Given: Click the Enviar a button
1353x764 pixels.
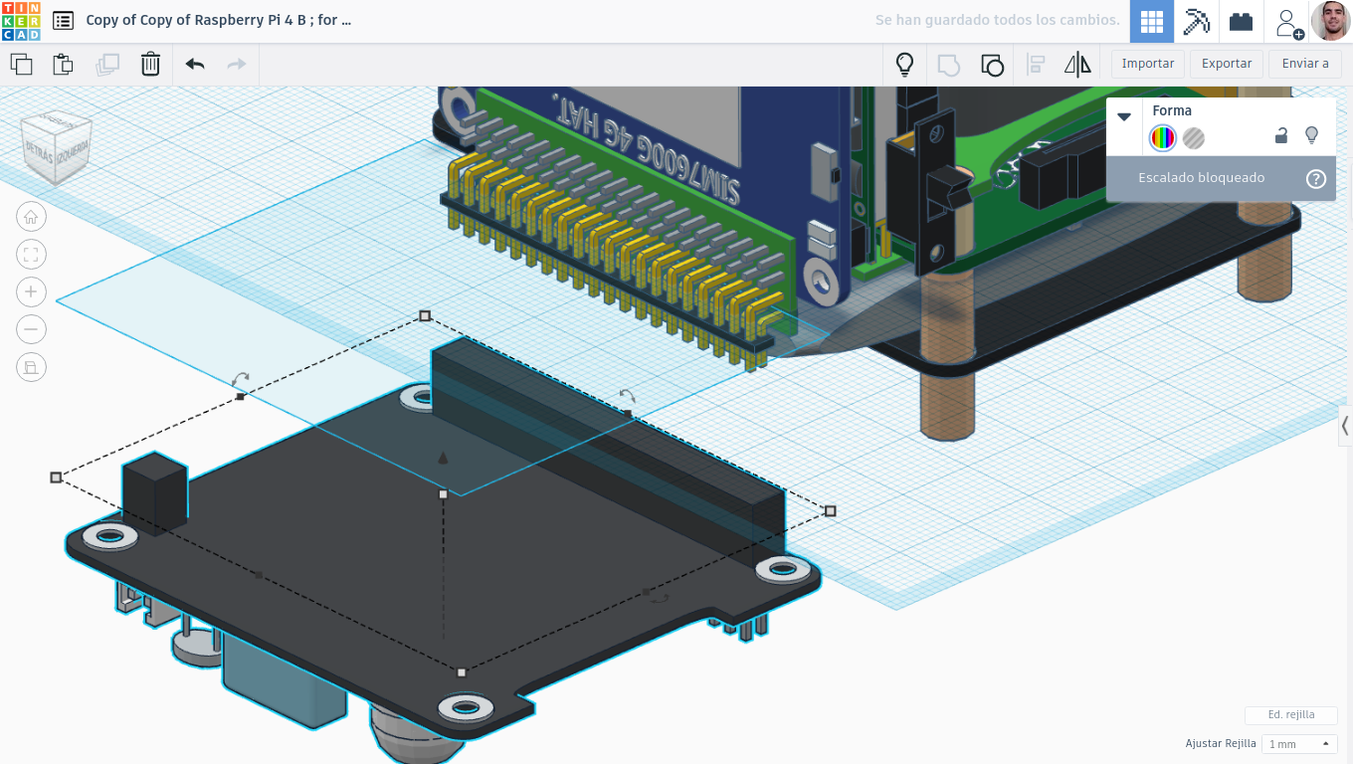Looking at the screenshot, I should click(1305, 64).
